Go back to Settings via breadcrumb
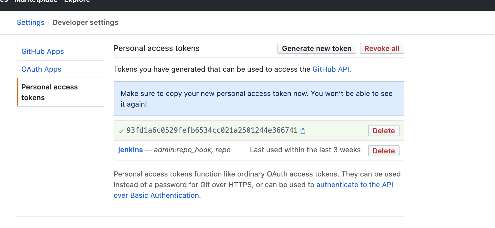The height and width of the screenshot is (228, 495). click(x=31, y=23)
